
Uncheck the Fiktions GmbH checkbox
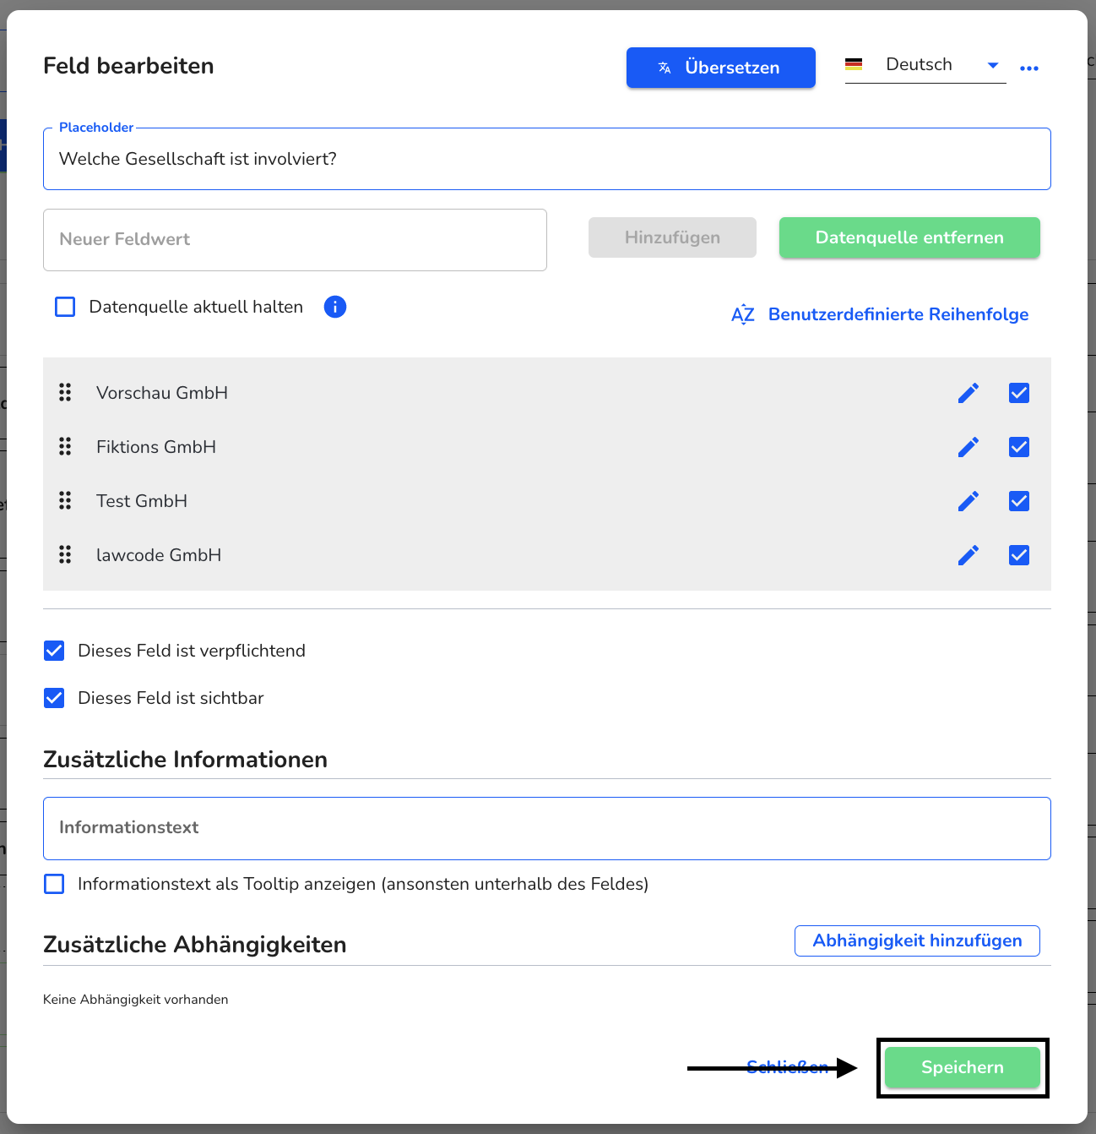point(1019,447)
